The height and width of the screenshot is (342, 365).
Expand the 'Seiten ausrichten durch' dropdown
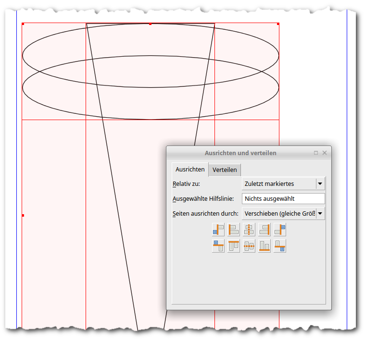(x=283, y=213)
